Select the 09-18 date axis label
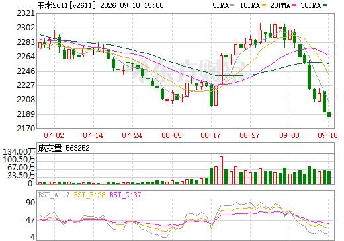Screen dimensions: 344x241 [x=327, y=135]
